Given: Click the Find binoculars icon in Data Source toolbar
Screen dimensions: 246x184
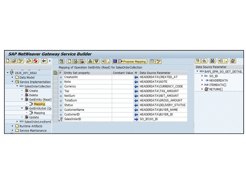Looking at the screenshot, I should [x=212, y=61].
